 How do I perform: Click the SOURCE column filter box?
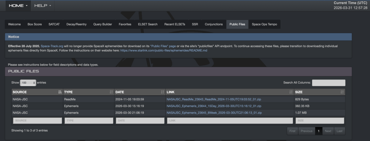click(x=37, y=120)
